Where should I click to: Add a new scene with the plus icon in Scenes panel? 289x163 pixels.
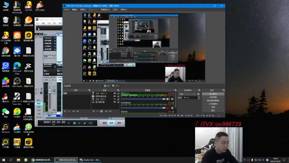point(65,111)
